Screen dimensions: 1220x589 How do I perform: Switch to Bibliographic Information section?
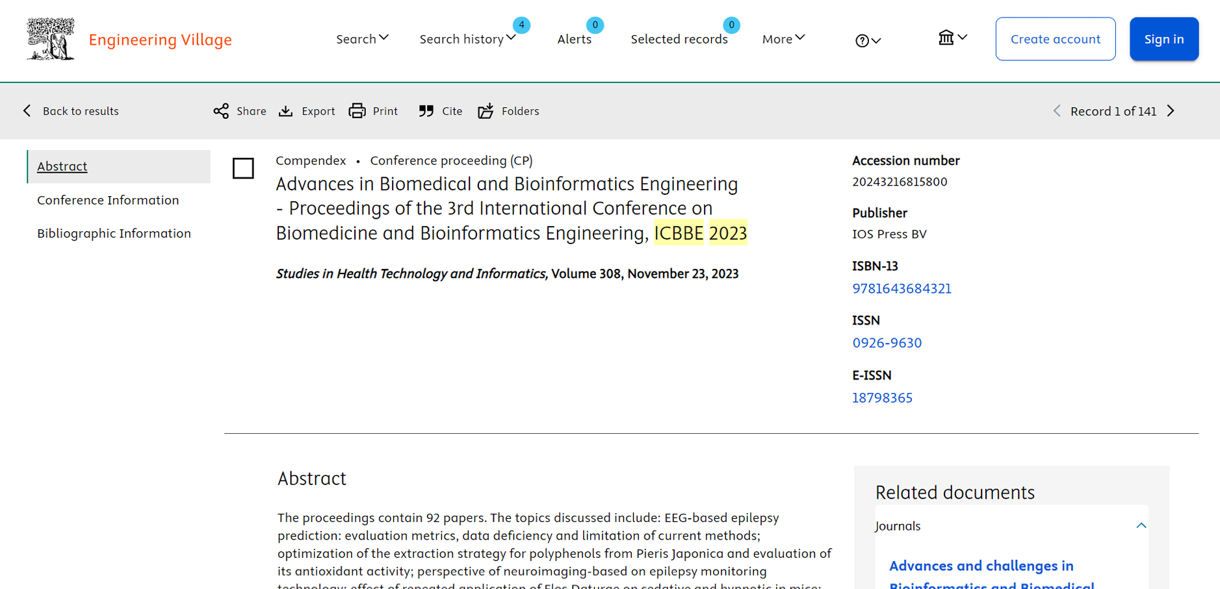(114, 233)
